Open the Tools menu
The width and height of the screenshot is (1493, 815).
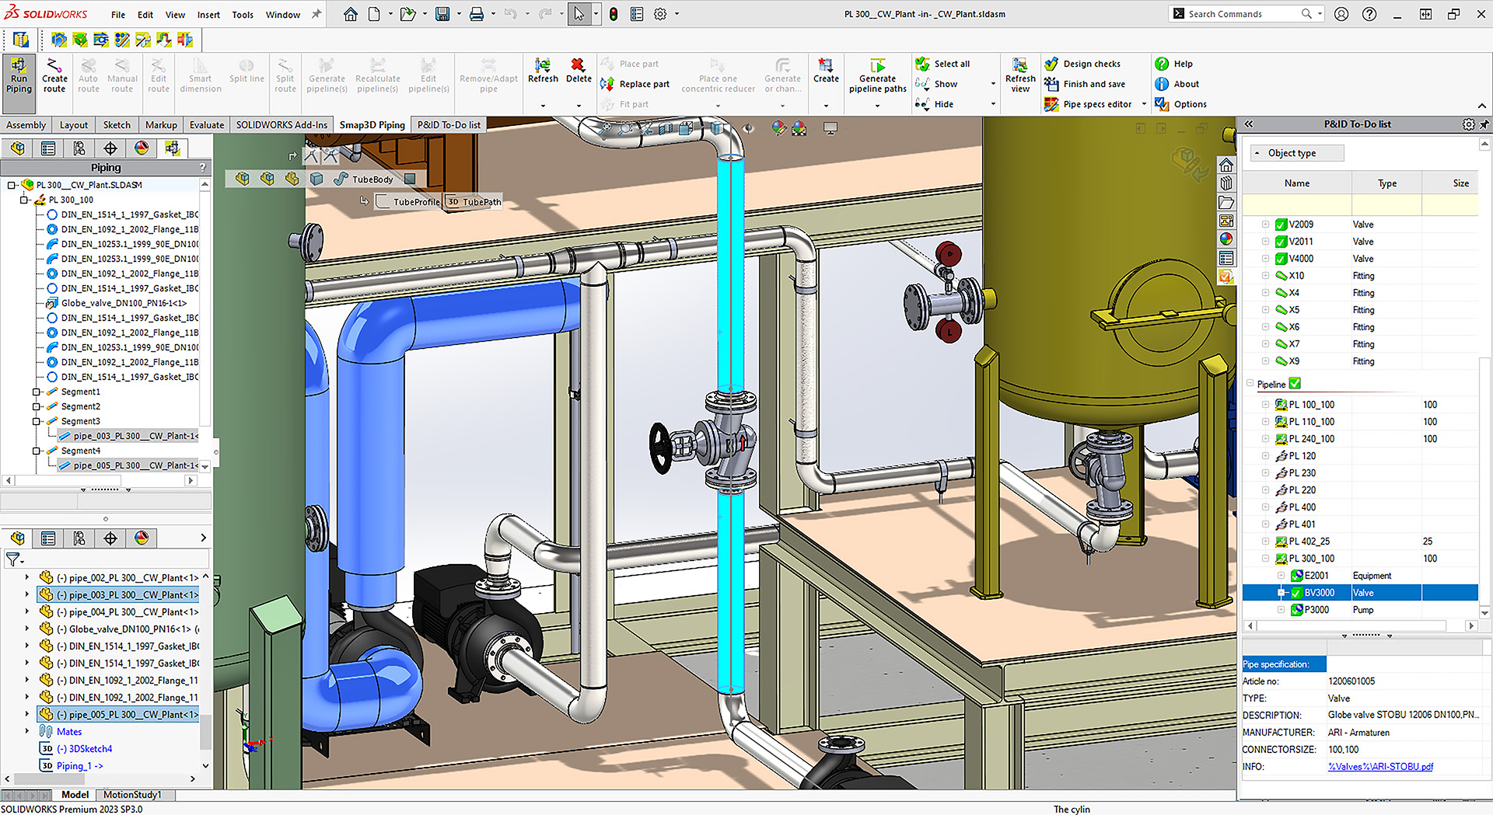243,15
